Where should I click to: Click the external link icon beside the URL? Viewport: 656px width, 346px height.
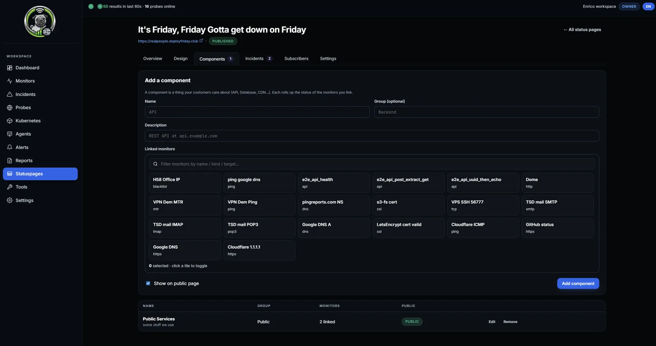(201, 41)
